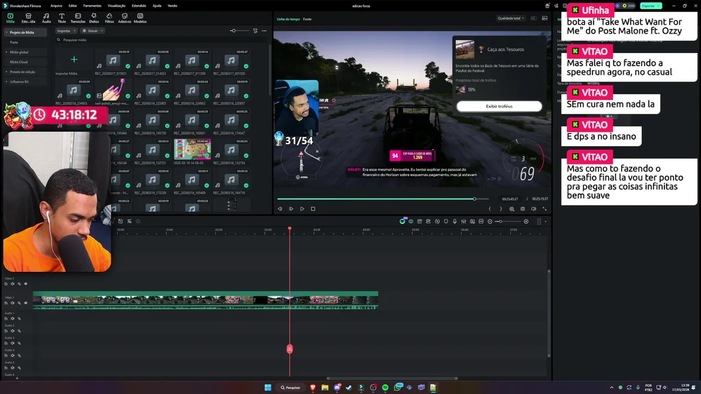Click the preview compare view image icon
The image size is (701, 394).
point(544,18)
